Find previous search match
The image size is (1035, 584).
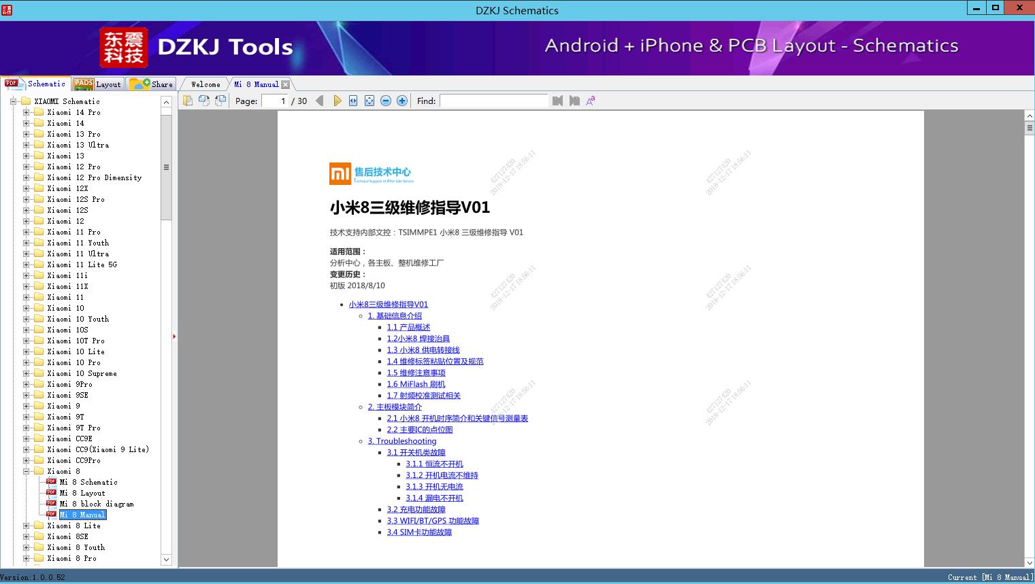point(558,101)
